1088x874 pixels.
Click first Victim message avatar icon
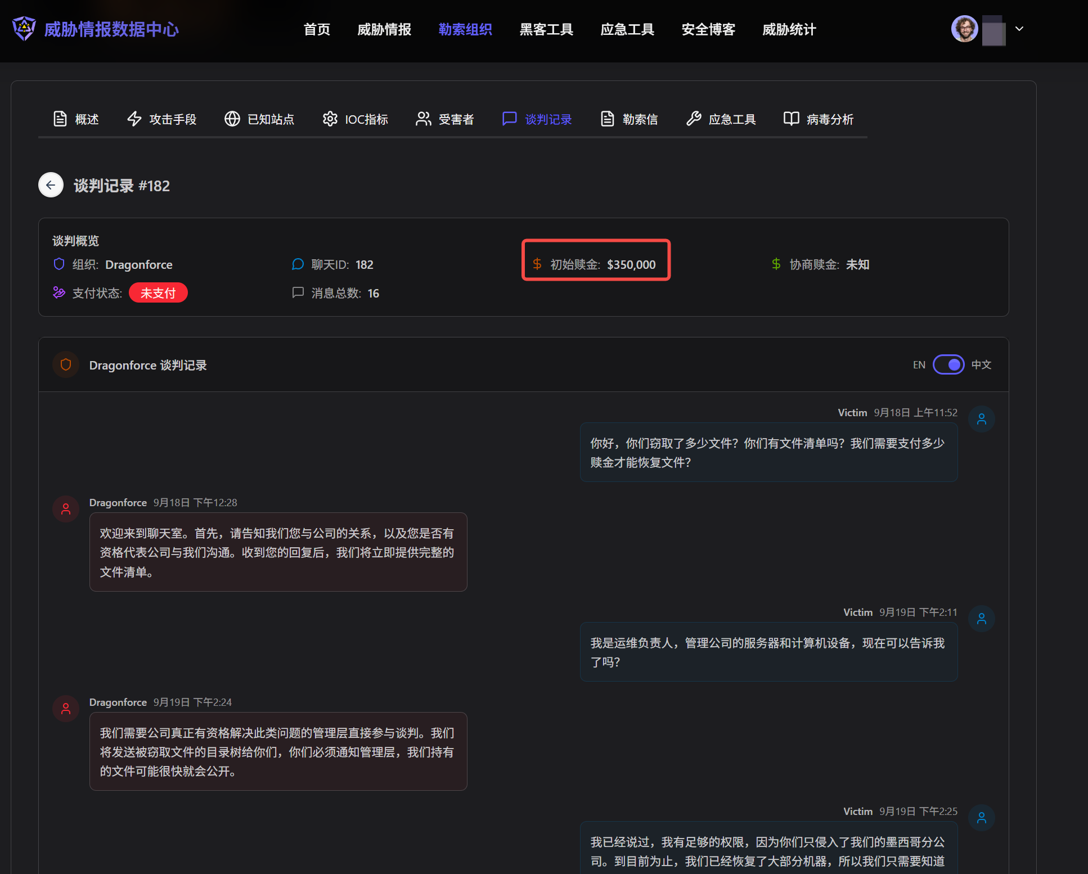[x=981, y=420]
